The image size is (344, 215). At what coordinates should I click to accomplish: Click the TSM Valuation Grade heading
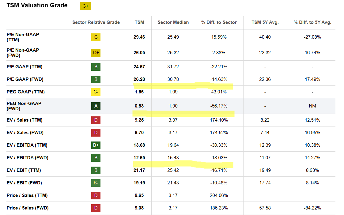pos(37,5)
